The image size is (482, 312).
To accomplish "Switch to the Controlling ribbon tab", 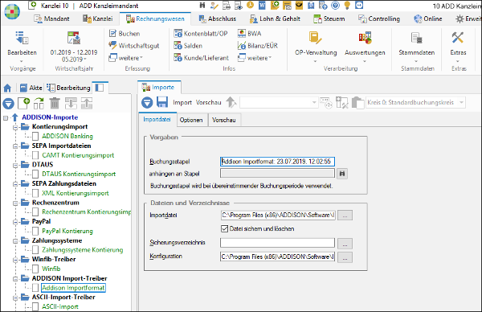I will point(379,18).
